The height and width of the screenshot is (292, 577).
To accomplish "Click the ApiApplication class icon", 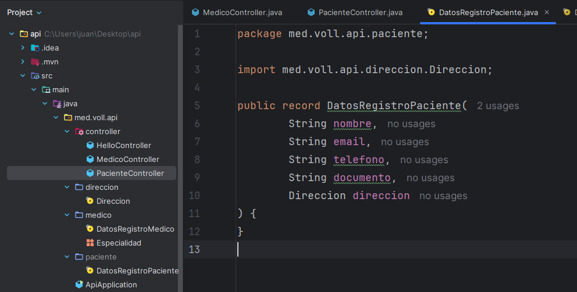I will (x=79, y=284).
